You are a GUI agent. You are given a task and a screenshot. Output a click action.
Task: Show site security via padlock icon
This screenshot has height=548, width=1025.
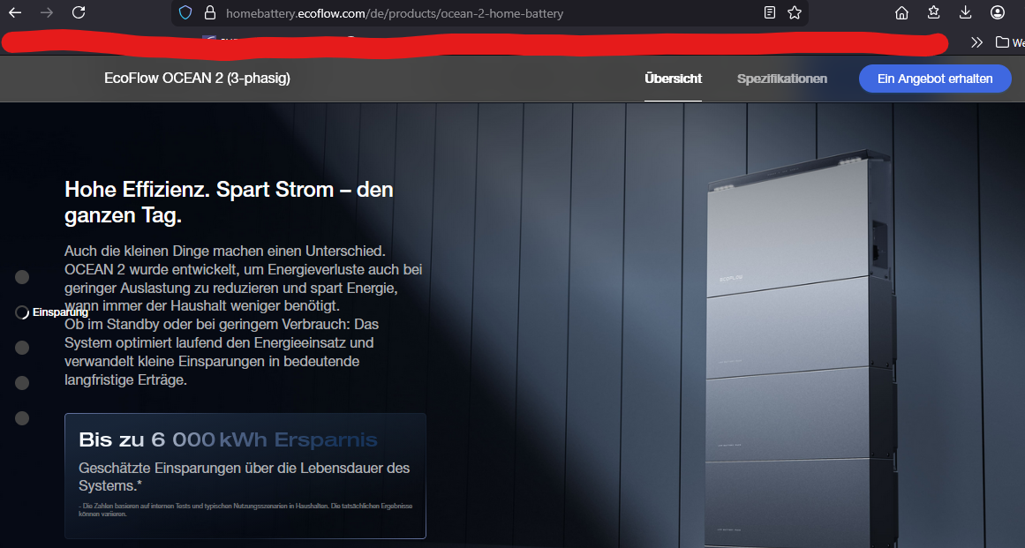(210, 12)
